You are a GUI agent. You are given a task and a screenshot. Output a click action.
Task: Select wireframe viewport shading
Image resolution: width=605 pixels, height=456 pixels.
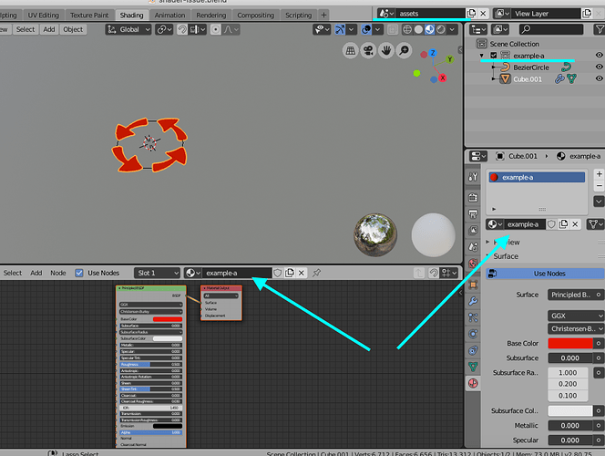(x=407, y=30)
